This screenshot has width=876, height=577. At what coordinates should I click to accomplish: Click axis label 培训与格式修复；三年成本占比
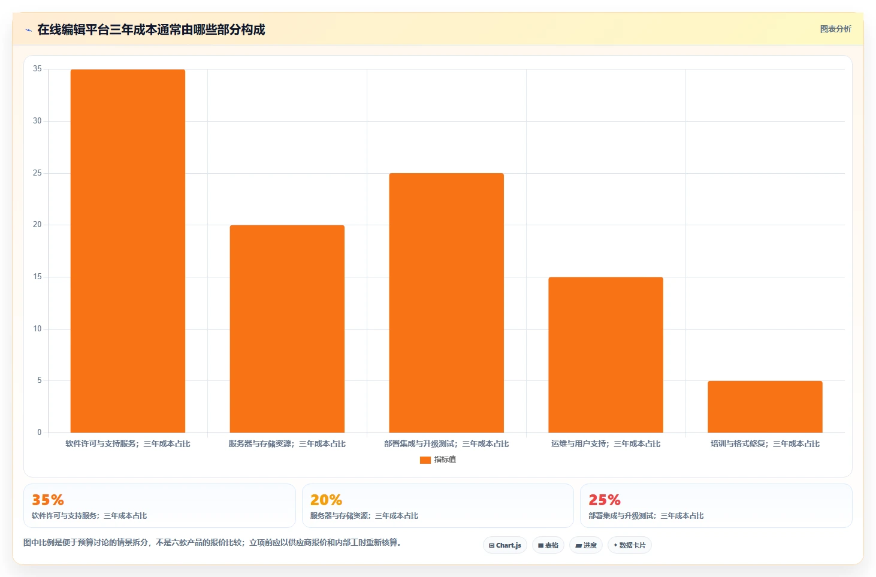765,444
